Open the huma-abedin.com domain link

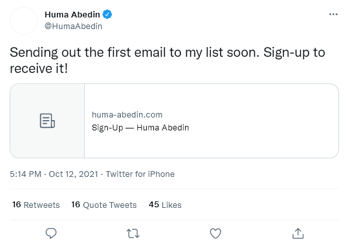pyautogui.click(x=127, y=114)
